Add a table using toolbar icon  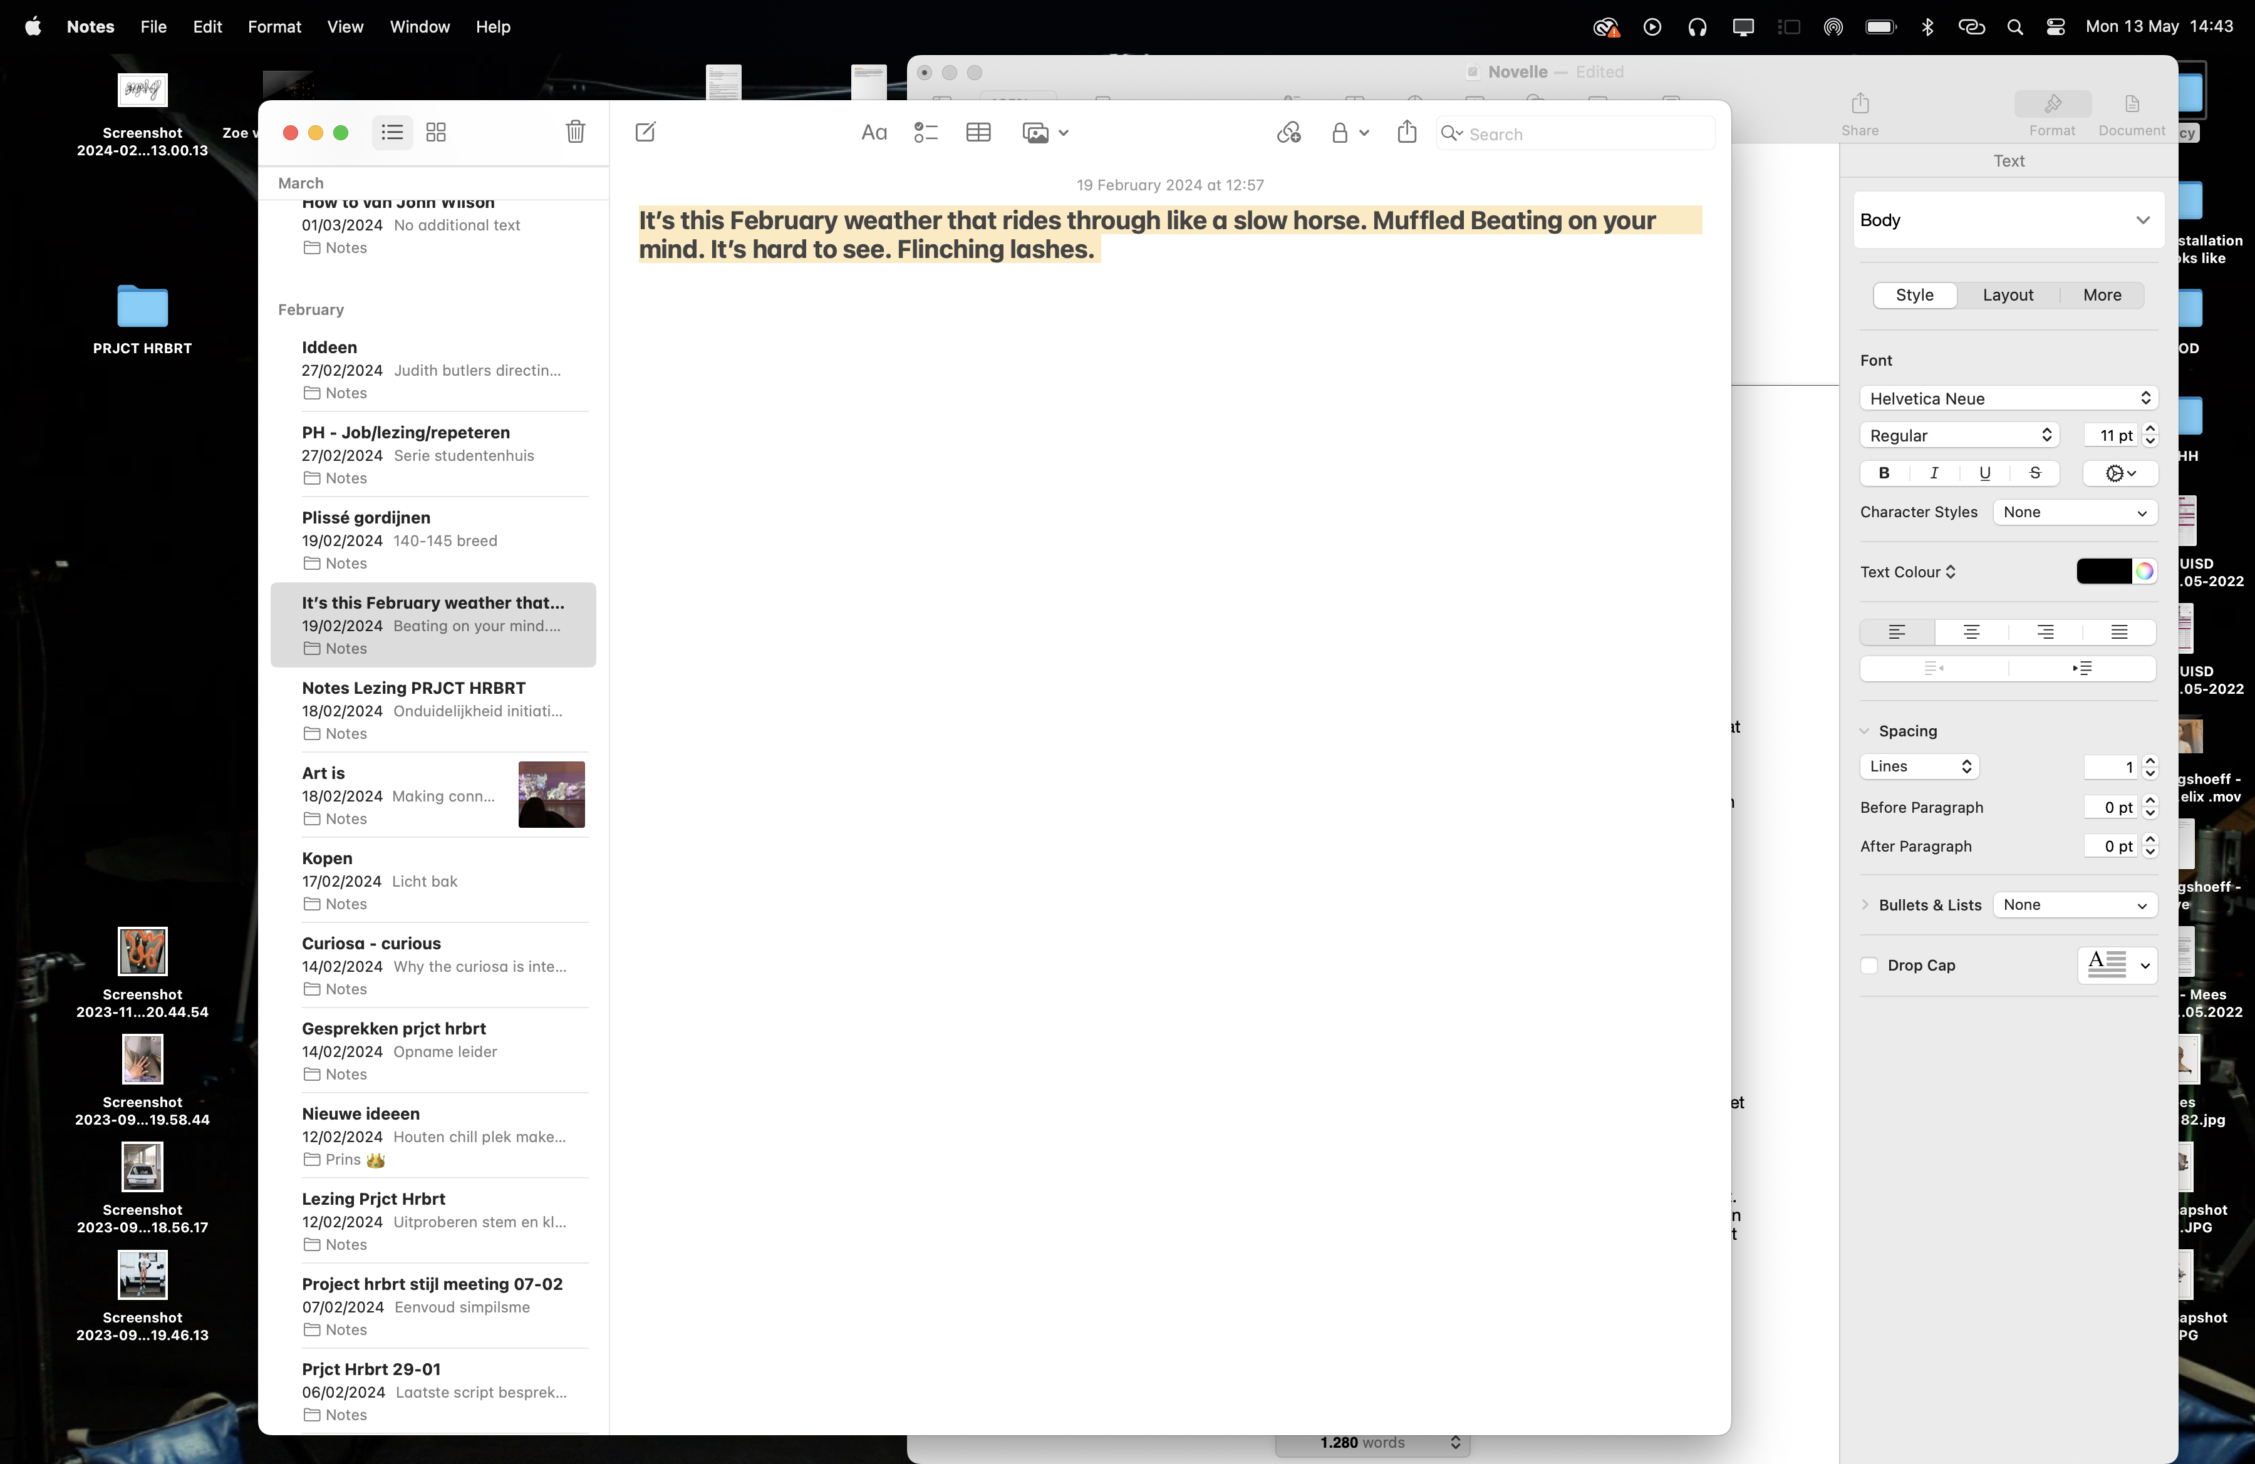978,133
